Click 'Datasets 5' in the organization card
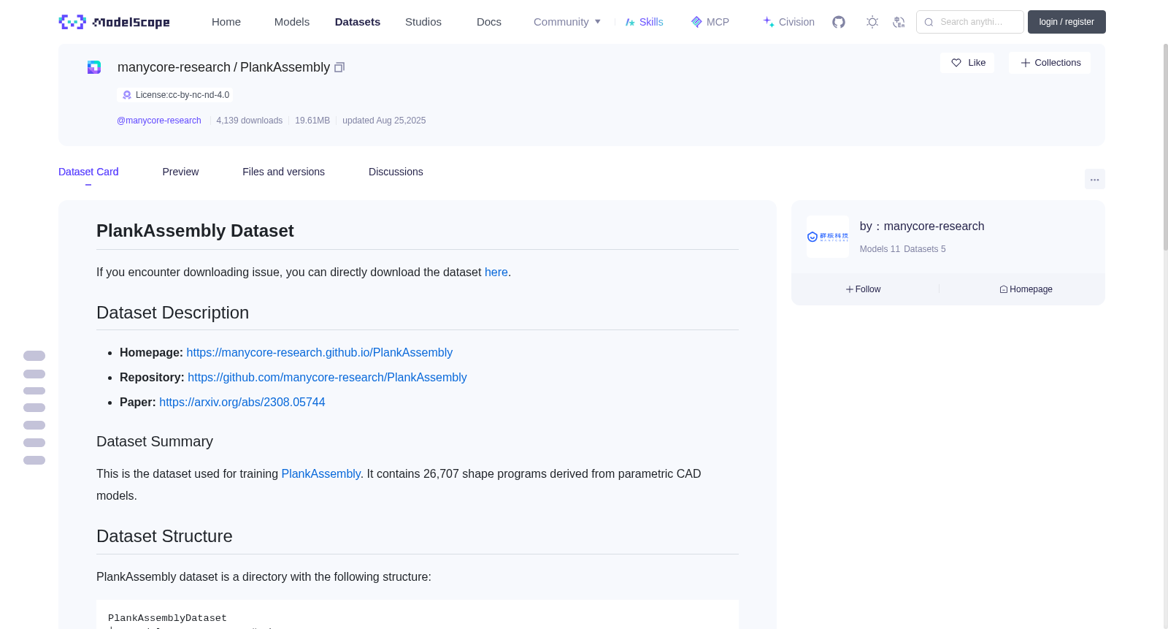1168x629 pixels. (924, 249)
